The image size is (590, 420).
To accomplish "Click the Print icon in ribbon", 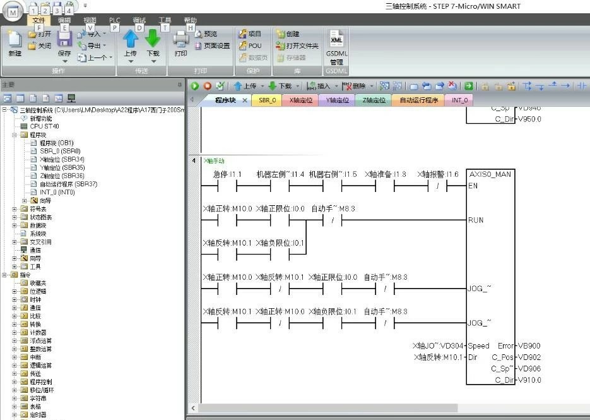I will pos(181,40).
